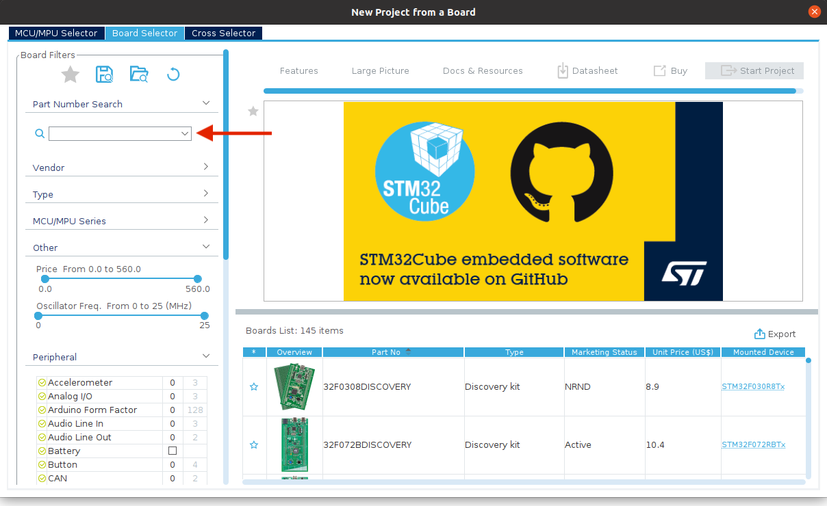The height and width of the screenshot is (506, 827).
Task: Reset all board filters
Action: [173, 74]
